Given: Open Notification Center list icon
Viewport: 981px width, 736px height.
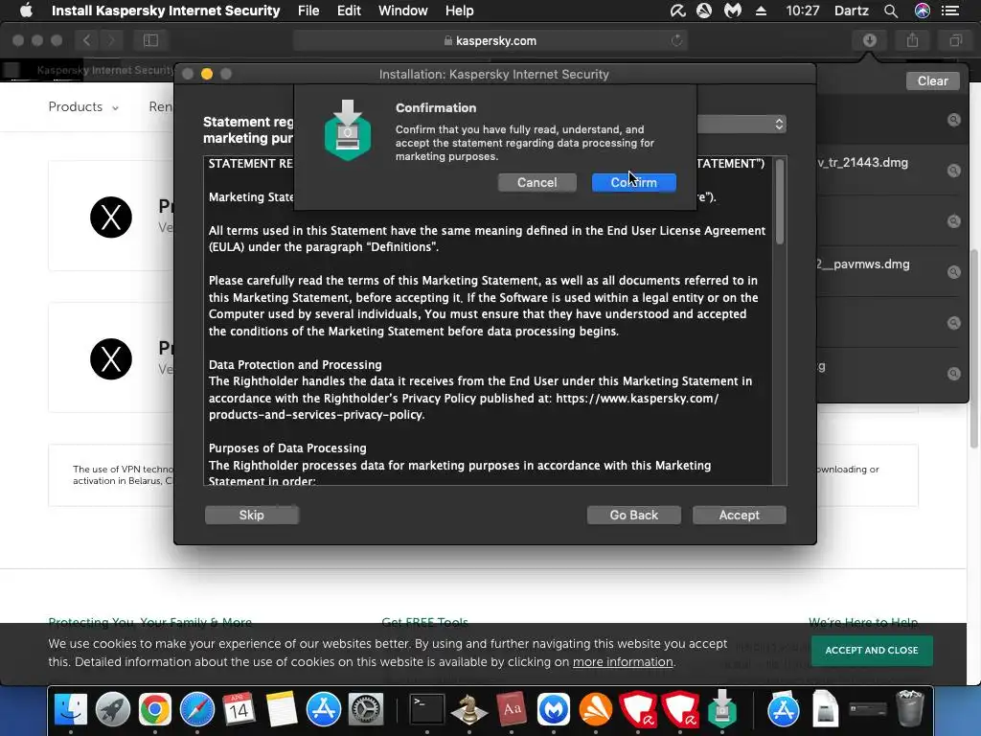Looking at the screenshot, I should click(950, 11).
